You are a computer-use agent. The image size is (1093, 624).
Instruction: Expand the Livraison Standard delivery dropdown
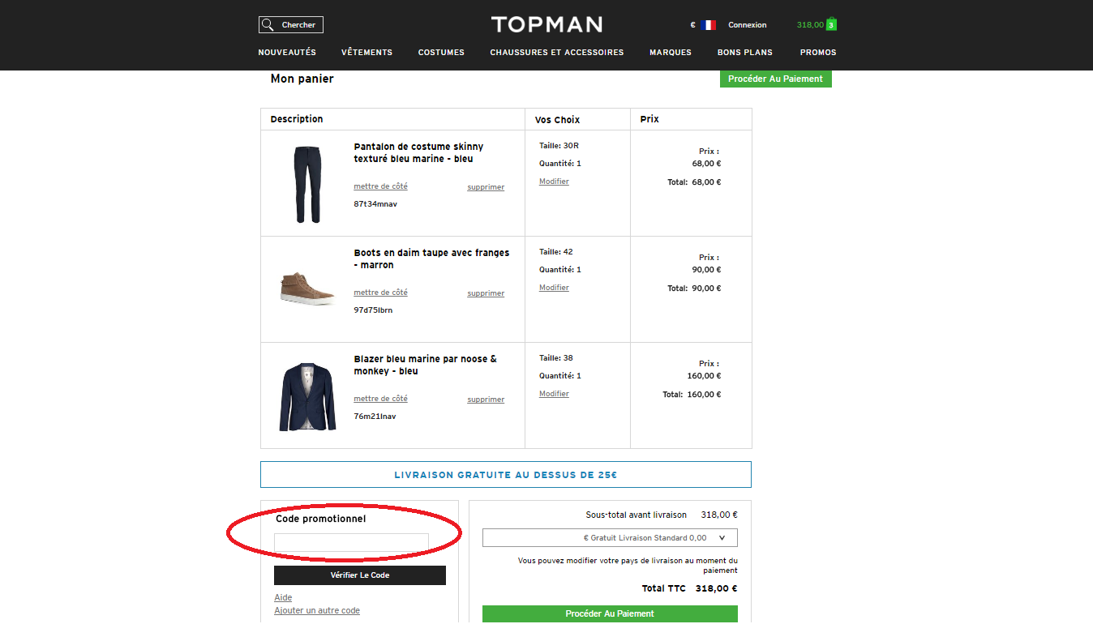(x=610, y=538)
